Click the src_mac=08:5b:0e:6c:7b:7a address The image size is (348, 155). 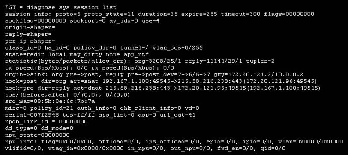50,102
